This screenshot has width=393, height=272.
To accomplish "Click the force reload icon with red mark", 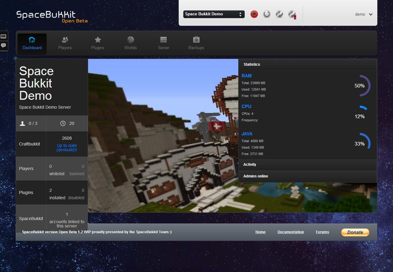I will (x=292, y=14).
